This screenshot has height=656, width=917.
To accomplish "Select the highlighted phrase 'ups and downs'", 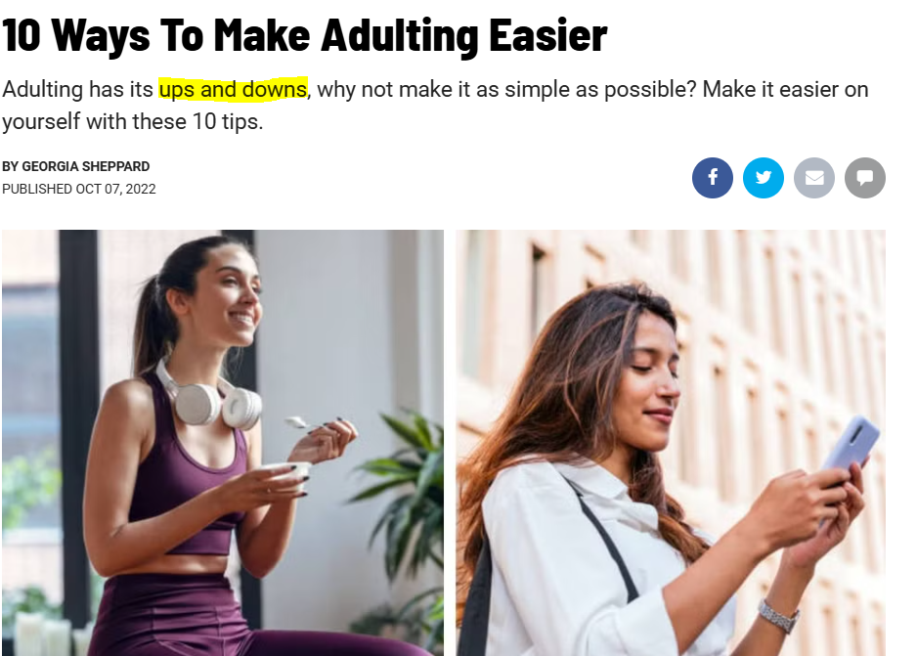I will [x=233, y=90].
